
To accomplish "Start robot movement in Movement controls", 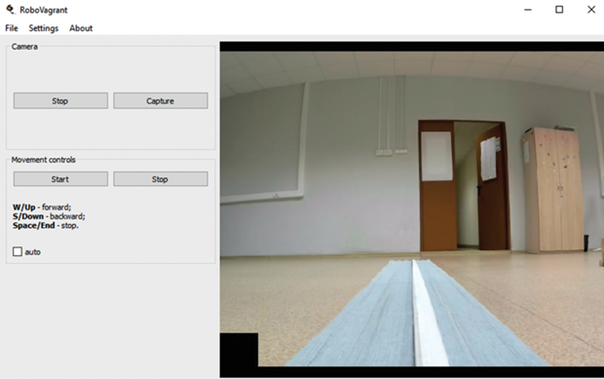I will coord(60,178).
